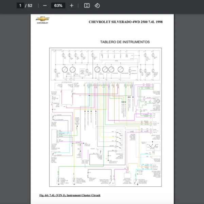Select the current page number field
Image resolution: width=204 pixels, height=204 pixels.
pos(21,5)
